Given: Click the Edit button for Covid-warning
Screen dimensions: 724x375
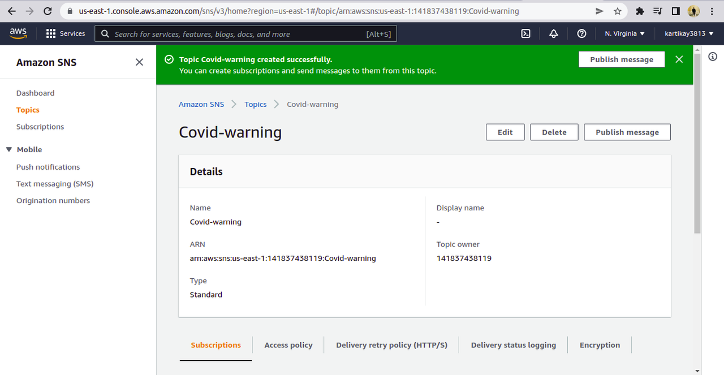Looking at the screenshot, I should [x=505, y=132].
